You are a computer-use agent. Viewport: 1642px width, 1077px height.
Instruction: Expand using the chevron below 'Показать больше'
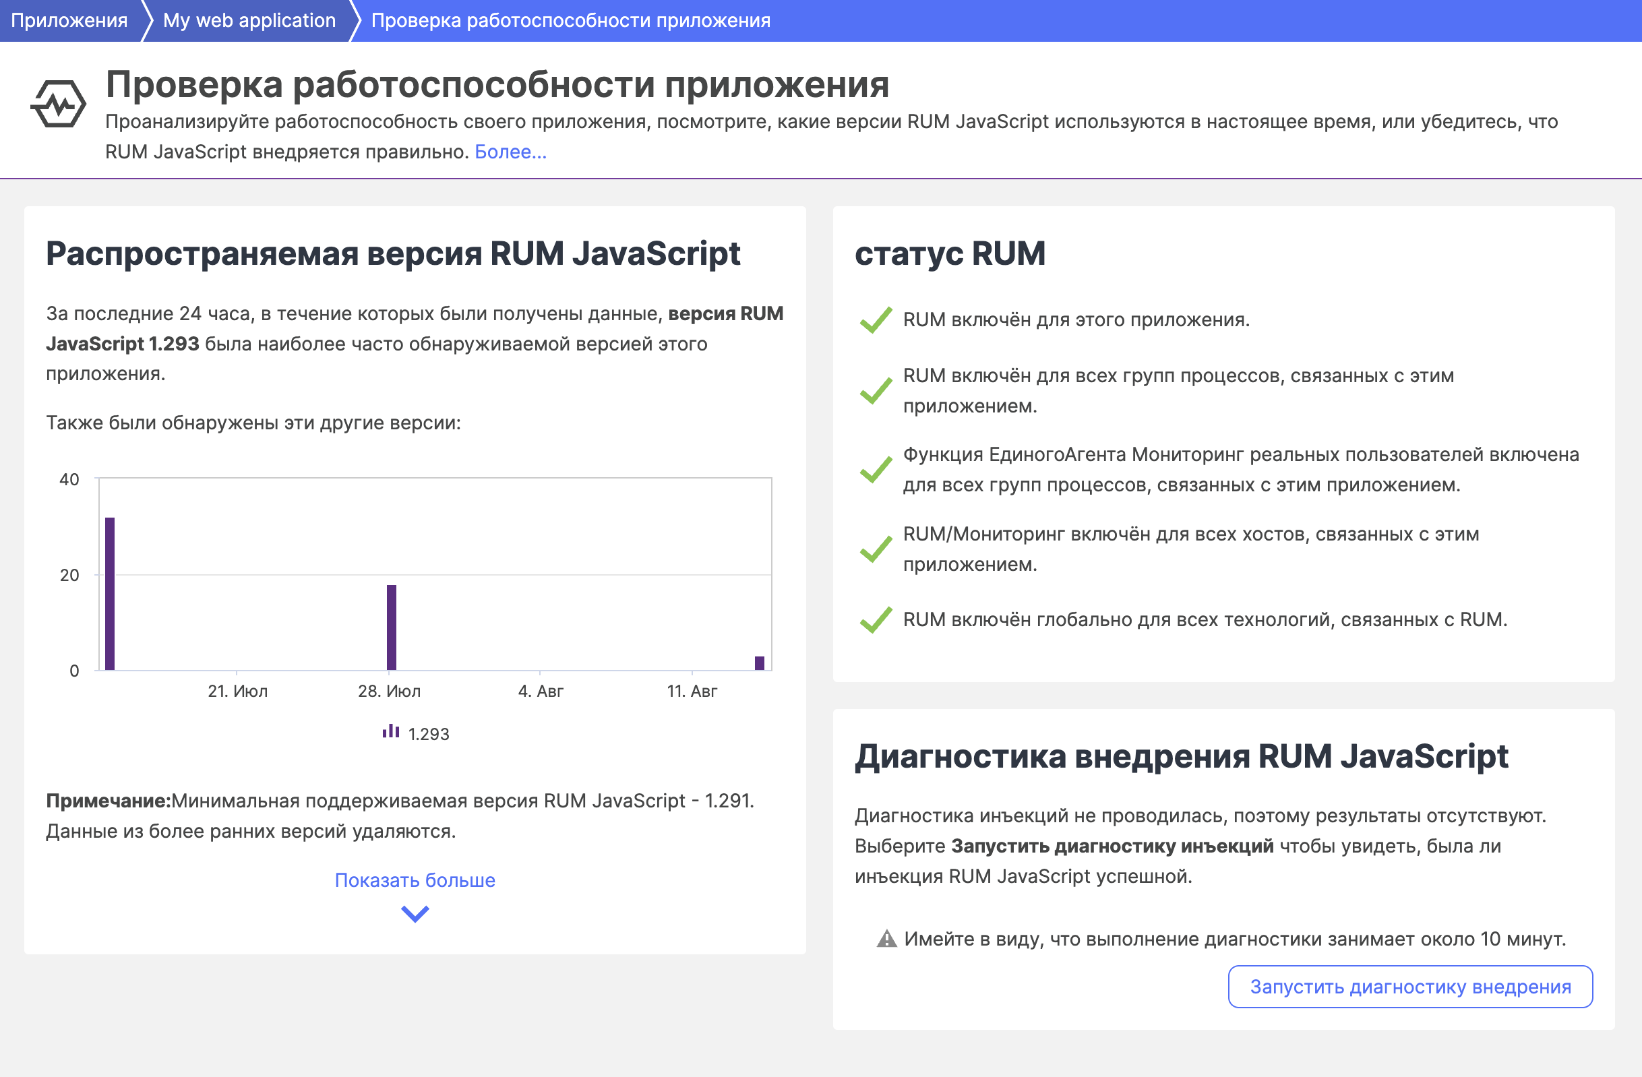pyautogui.click(x=415, y=914)
